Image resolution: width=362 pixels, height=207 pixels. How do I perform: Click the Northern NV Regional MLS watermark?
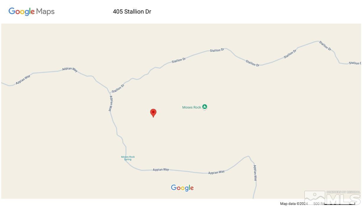(332, 198)
